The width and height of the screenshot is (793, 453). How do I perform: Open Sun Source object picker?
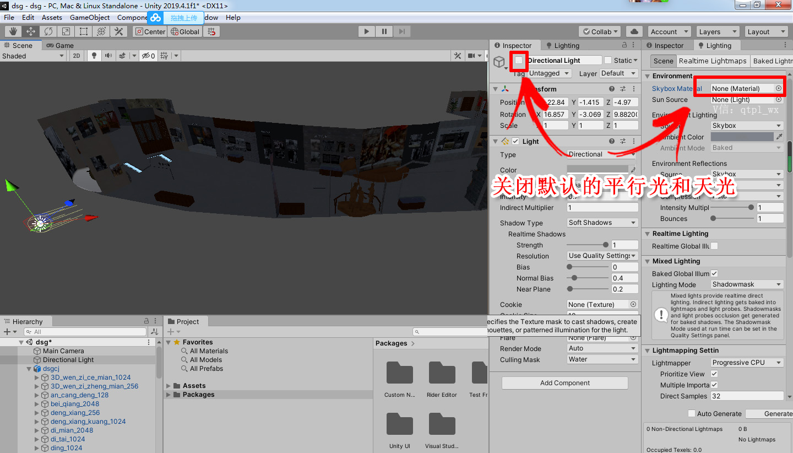click(x=779, y=100)
